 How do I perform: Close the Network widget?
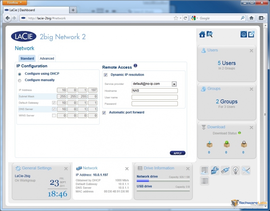pyautogui.click(x=127, y=169)
